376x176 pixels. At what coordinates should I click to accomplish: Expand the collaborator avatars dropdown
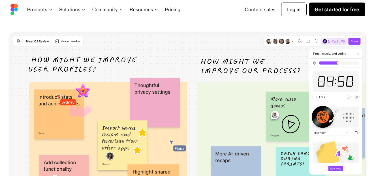292,41
